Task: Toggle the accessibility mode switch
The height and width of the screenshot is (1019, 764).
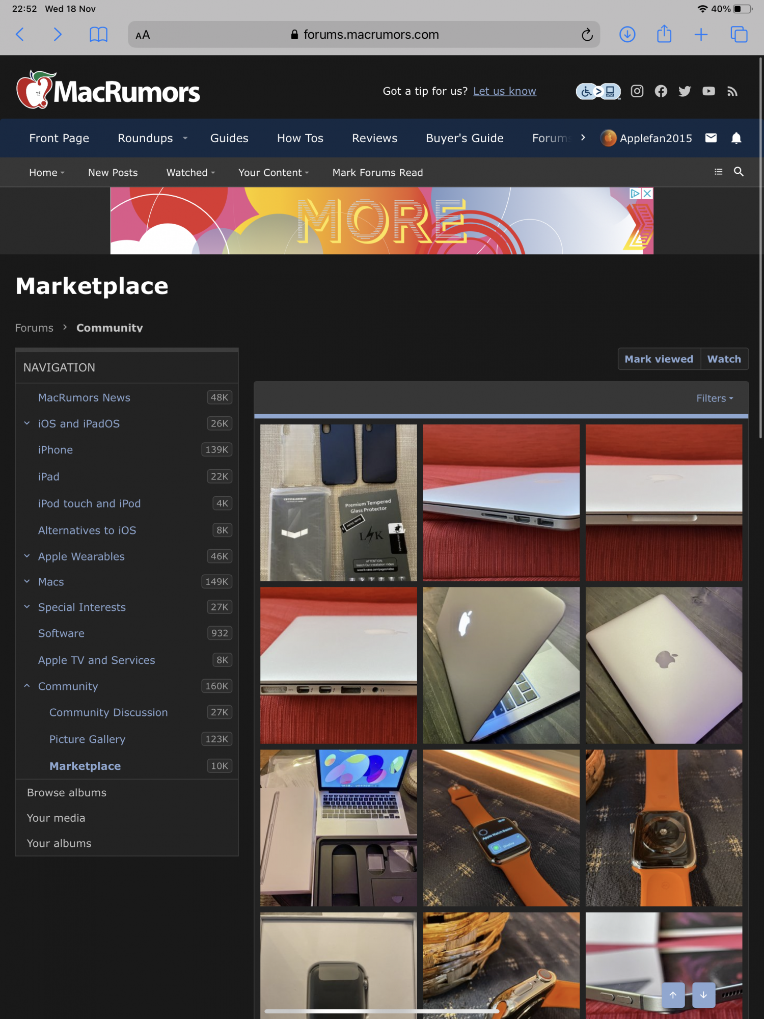Action: point(598,91)
